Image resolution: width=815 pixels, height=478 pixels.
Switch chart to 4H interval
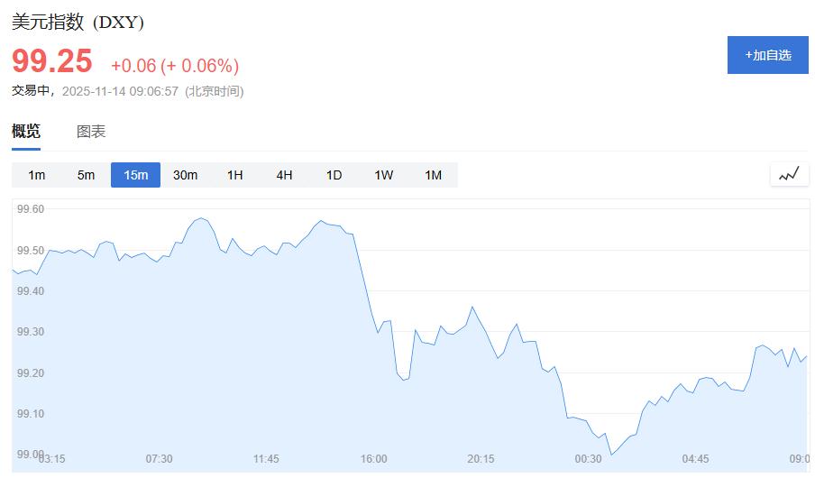pyautogui.click(x=284, y=175)
